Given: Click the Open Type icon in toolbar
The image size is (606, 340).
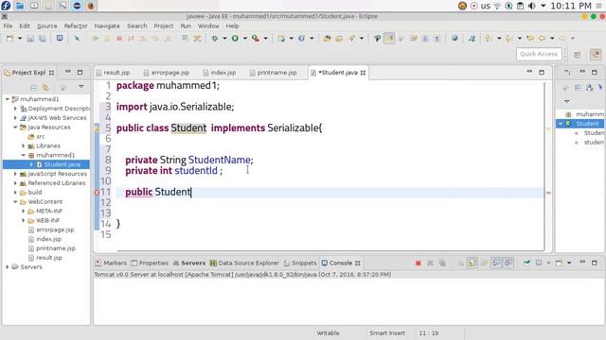Looking at the screenshot, I should pos(327,38).
